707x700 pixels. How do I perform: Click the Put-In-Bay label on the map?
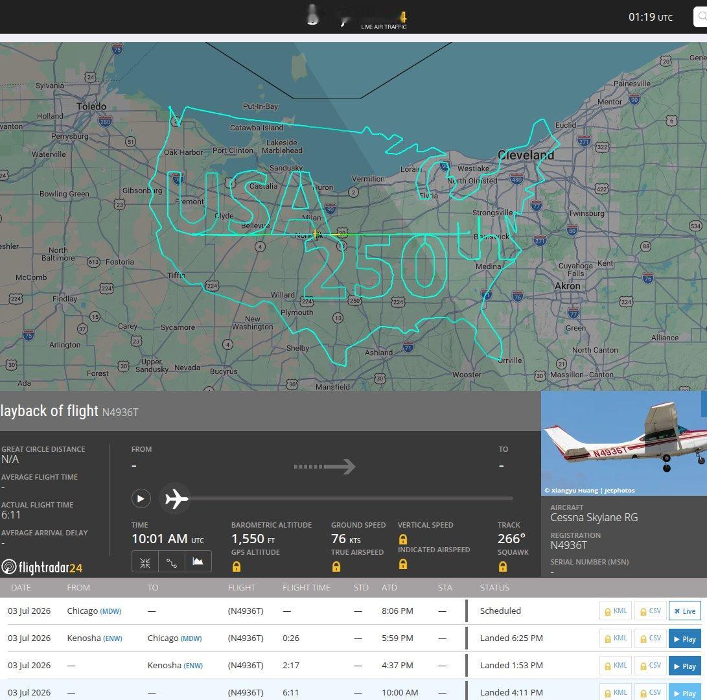[260, 106]
